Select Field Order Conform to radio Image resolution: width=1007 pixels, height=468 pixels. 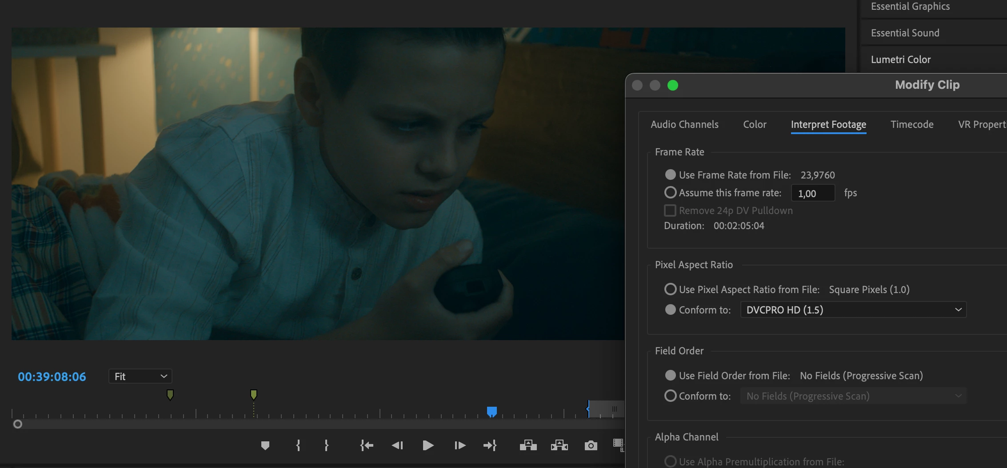[671, 396]
